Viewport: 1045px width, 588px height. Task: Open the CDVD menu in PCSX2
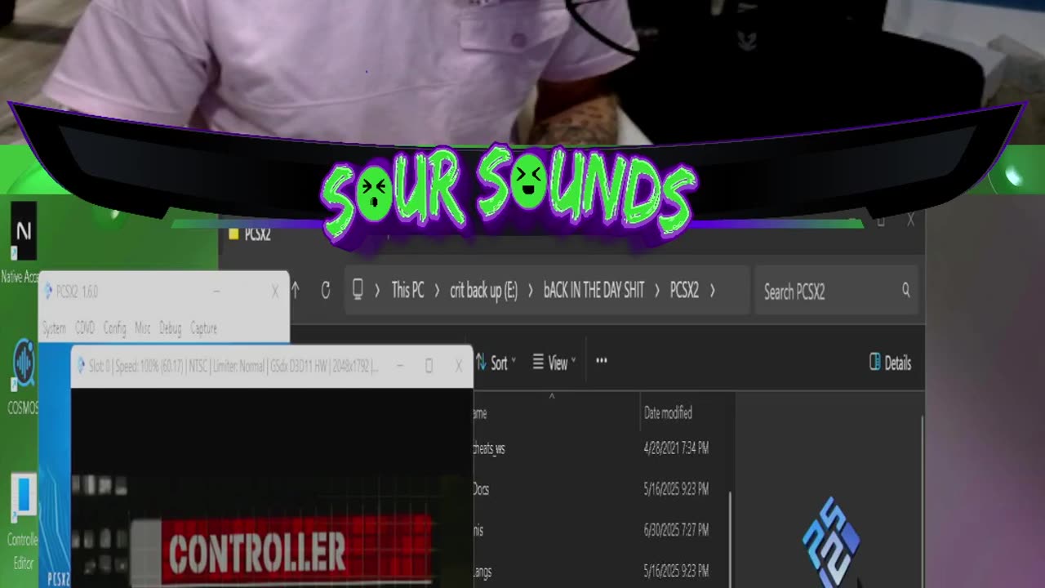[85, 328]
